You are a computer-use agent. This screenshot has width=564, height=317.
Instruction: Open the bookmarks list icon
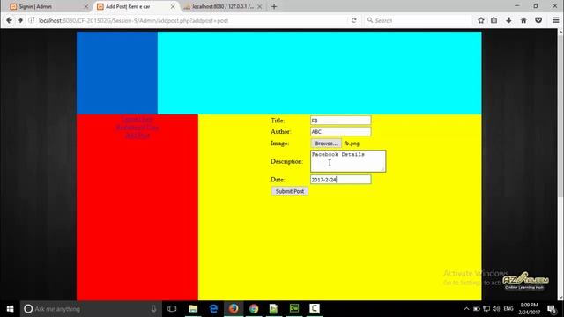[494, 20]
